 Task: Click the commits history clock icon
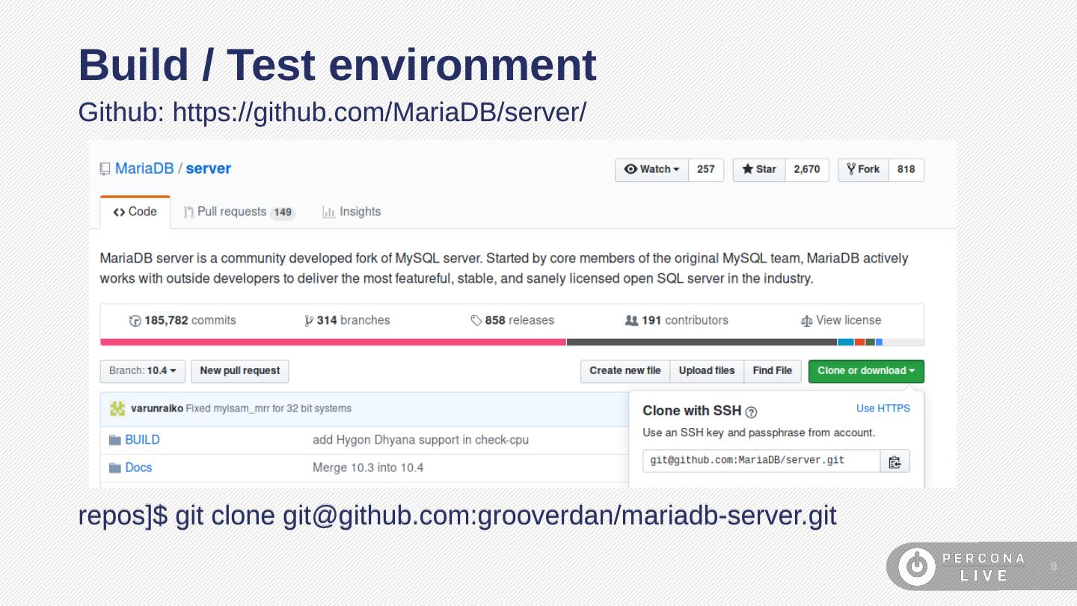tap(135, 321)
